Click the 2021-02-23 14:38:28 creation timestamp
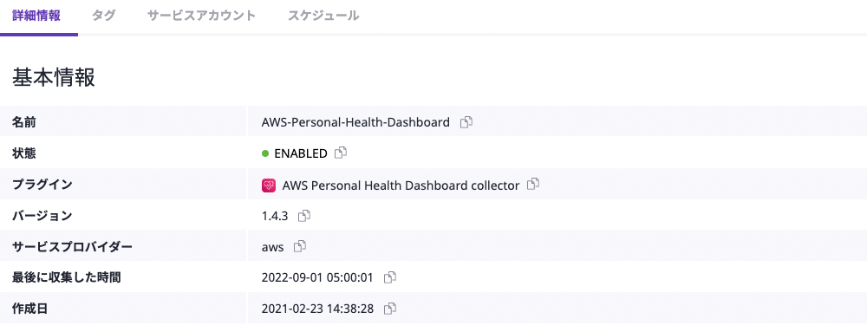The height and width of the screenshot is (332, 867). (x=318, y=309)
